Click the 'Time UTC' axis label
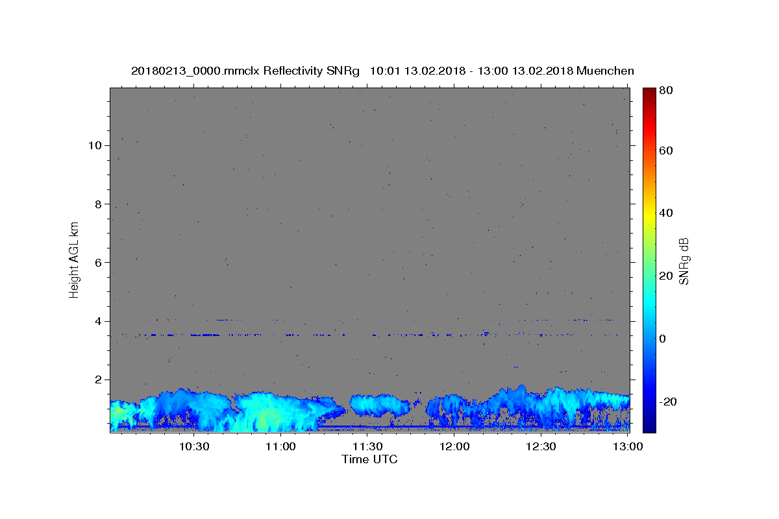779x519 pixels. point(369,459)
